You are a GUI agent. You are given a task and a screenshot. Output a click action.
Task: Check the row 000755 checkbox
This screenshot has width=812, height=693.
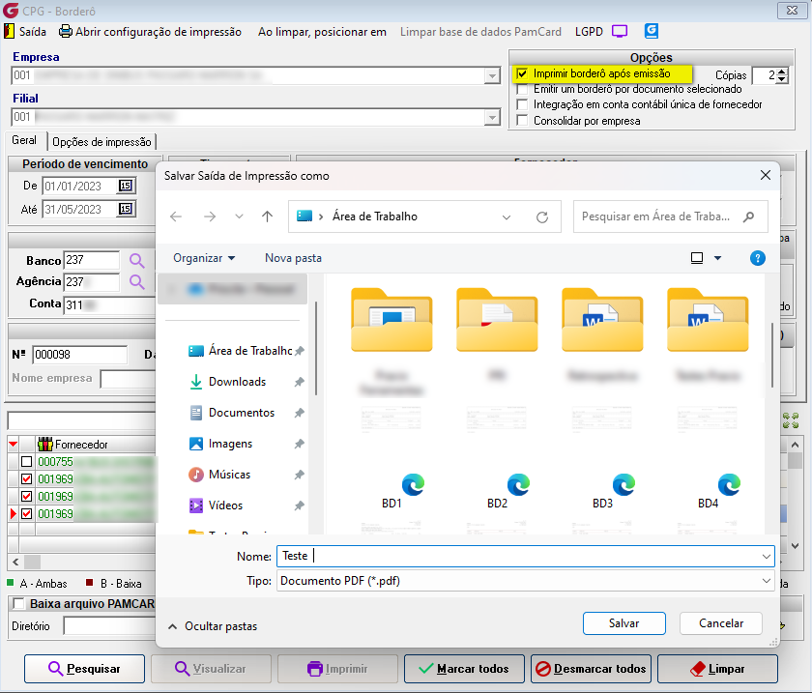pyautogui.click(x=26, y=461)
